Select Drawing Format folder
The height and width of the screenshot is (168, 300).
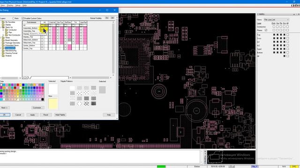11,53
